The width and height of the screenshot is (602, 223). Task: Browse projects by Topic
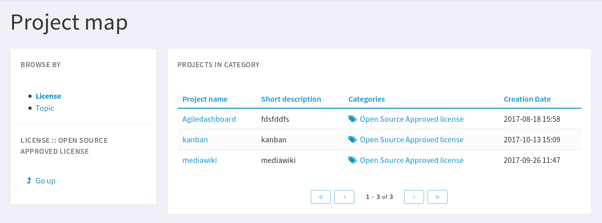[45, 108]
